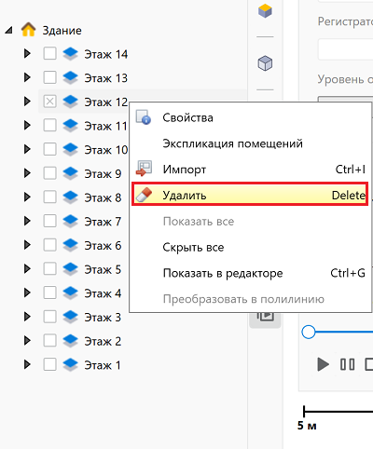Toggle the checkbox for Этаж 8
Image resolution: width=373 pixels, height=449 pixels.
(49, 197)
